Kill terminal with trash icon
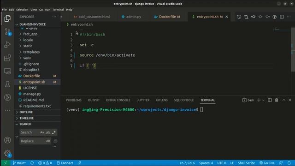 (277, 100)
